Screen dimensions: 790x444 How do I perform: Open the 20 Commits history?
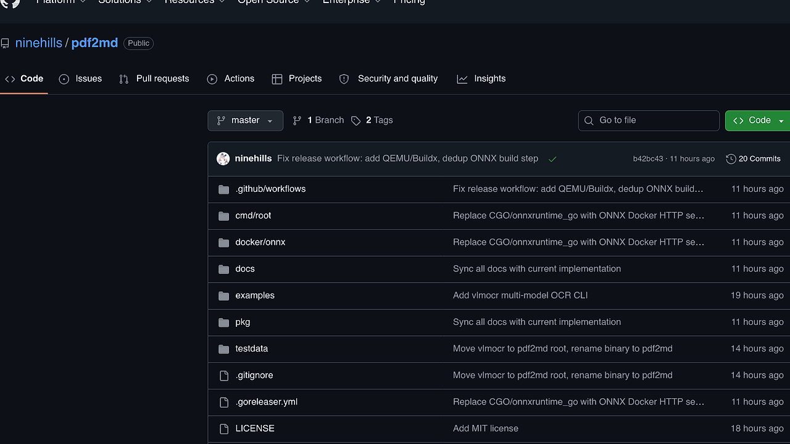pos(754,158)
